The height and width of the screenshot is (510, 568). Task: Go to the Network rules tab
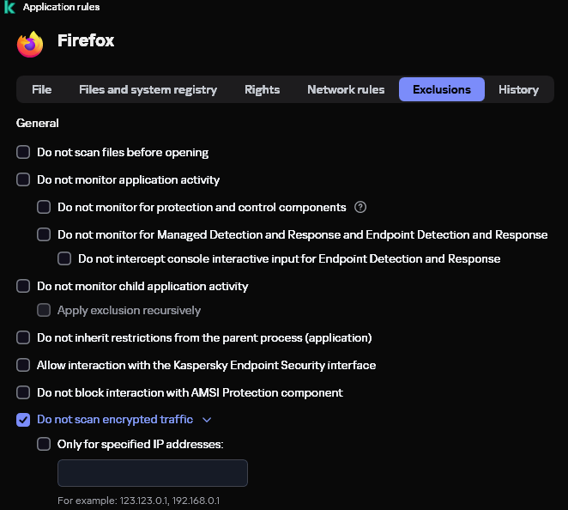tap(346, 89)
